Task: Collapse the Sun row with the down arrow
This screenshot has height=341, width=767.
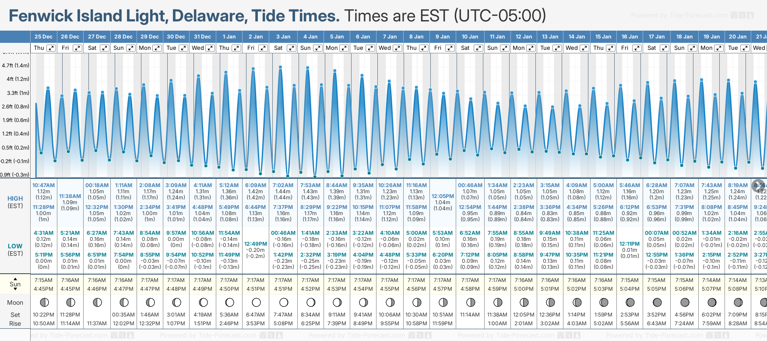Action: (x=15, y=289)
